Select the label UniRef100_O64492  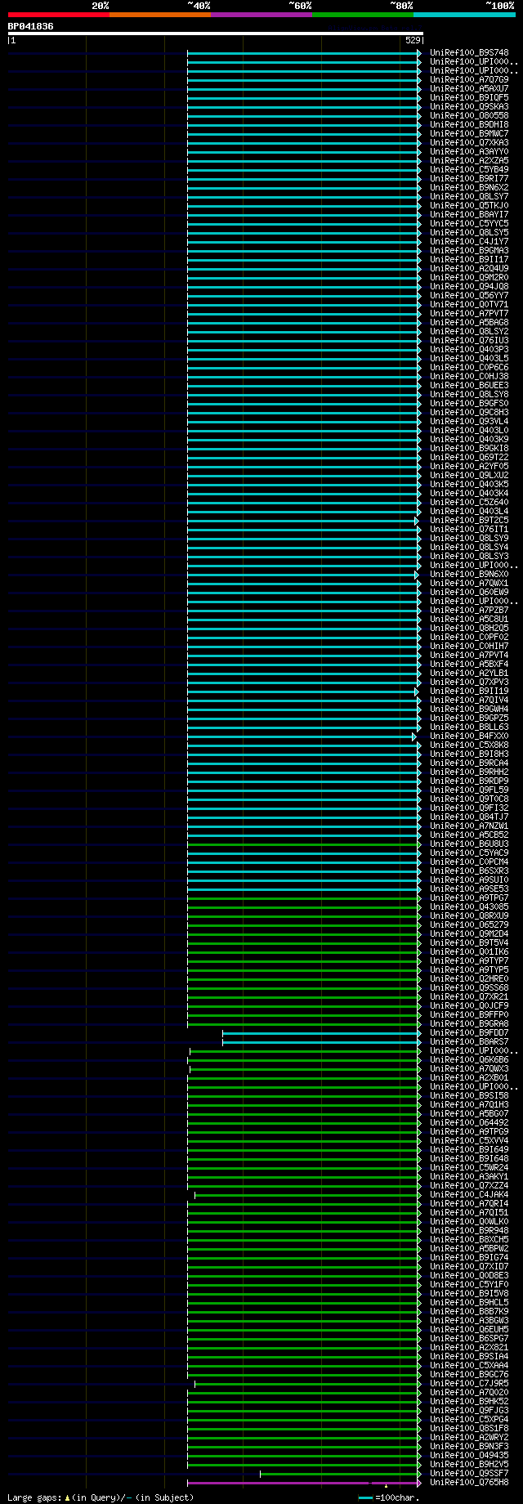pos(469,1123)
